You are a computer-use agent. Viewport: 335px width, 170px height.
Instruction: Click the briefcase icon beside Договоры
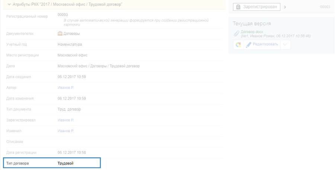point(60,34)
